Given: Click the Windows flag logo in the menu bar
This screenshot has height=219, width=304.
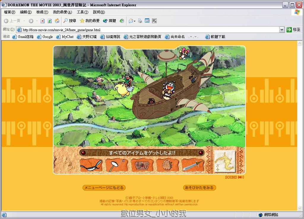Looking at the screenshot, I should click(297, 12).
